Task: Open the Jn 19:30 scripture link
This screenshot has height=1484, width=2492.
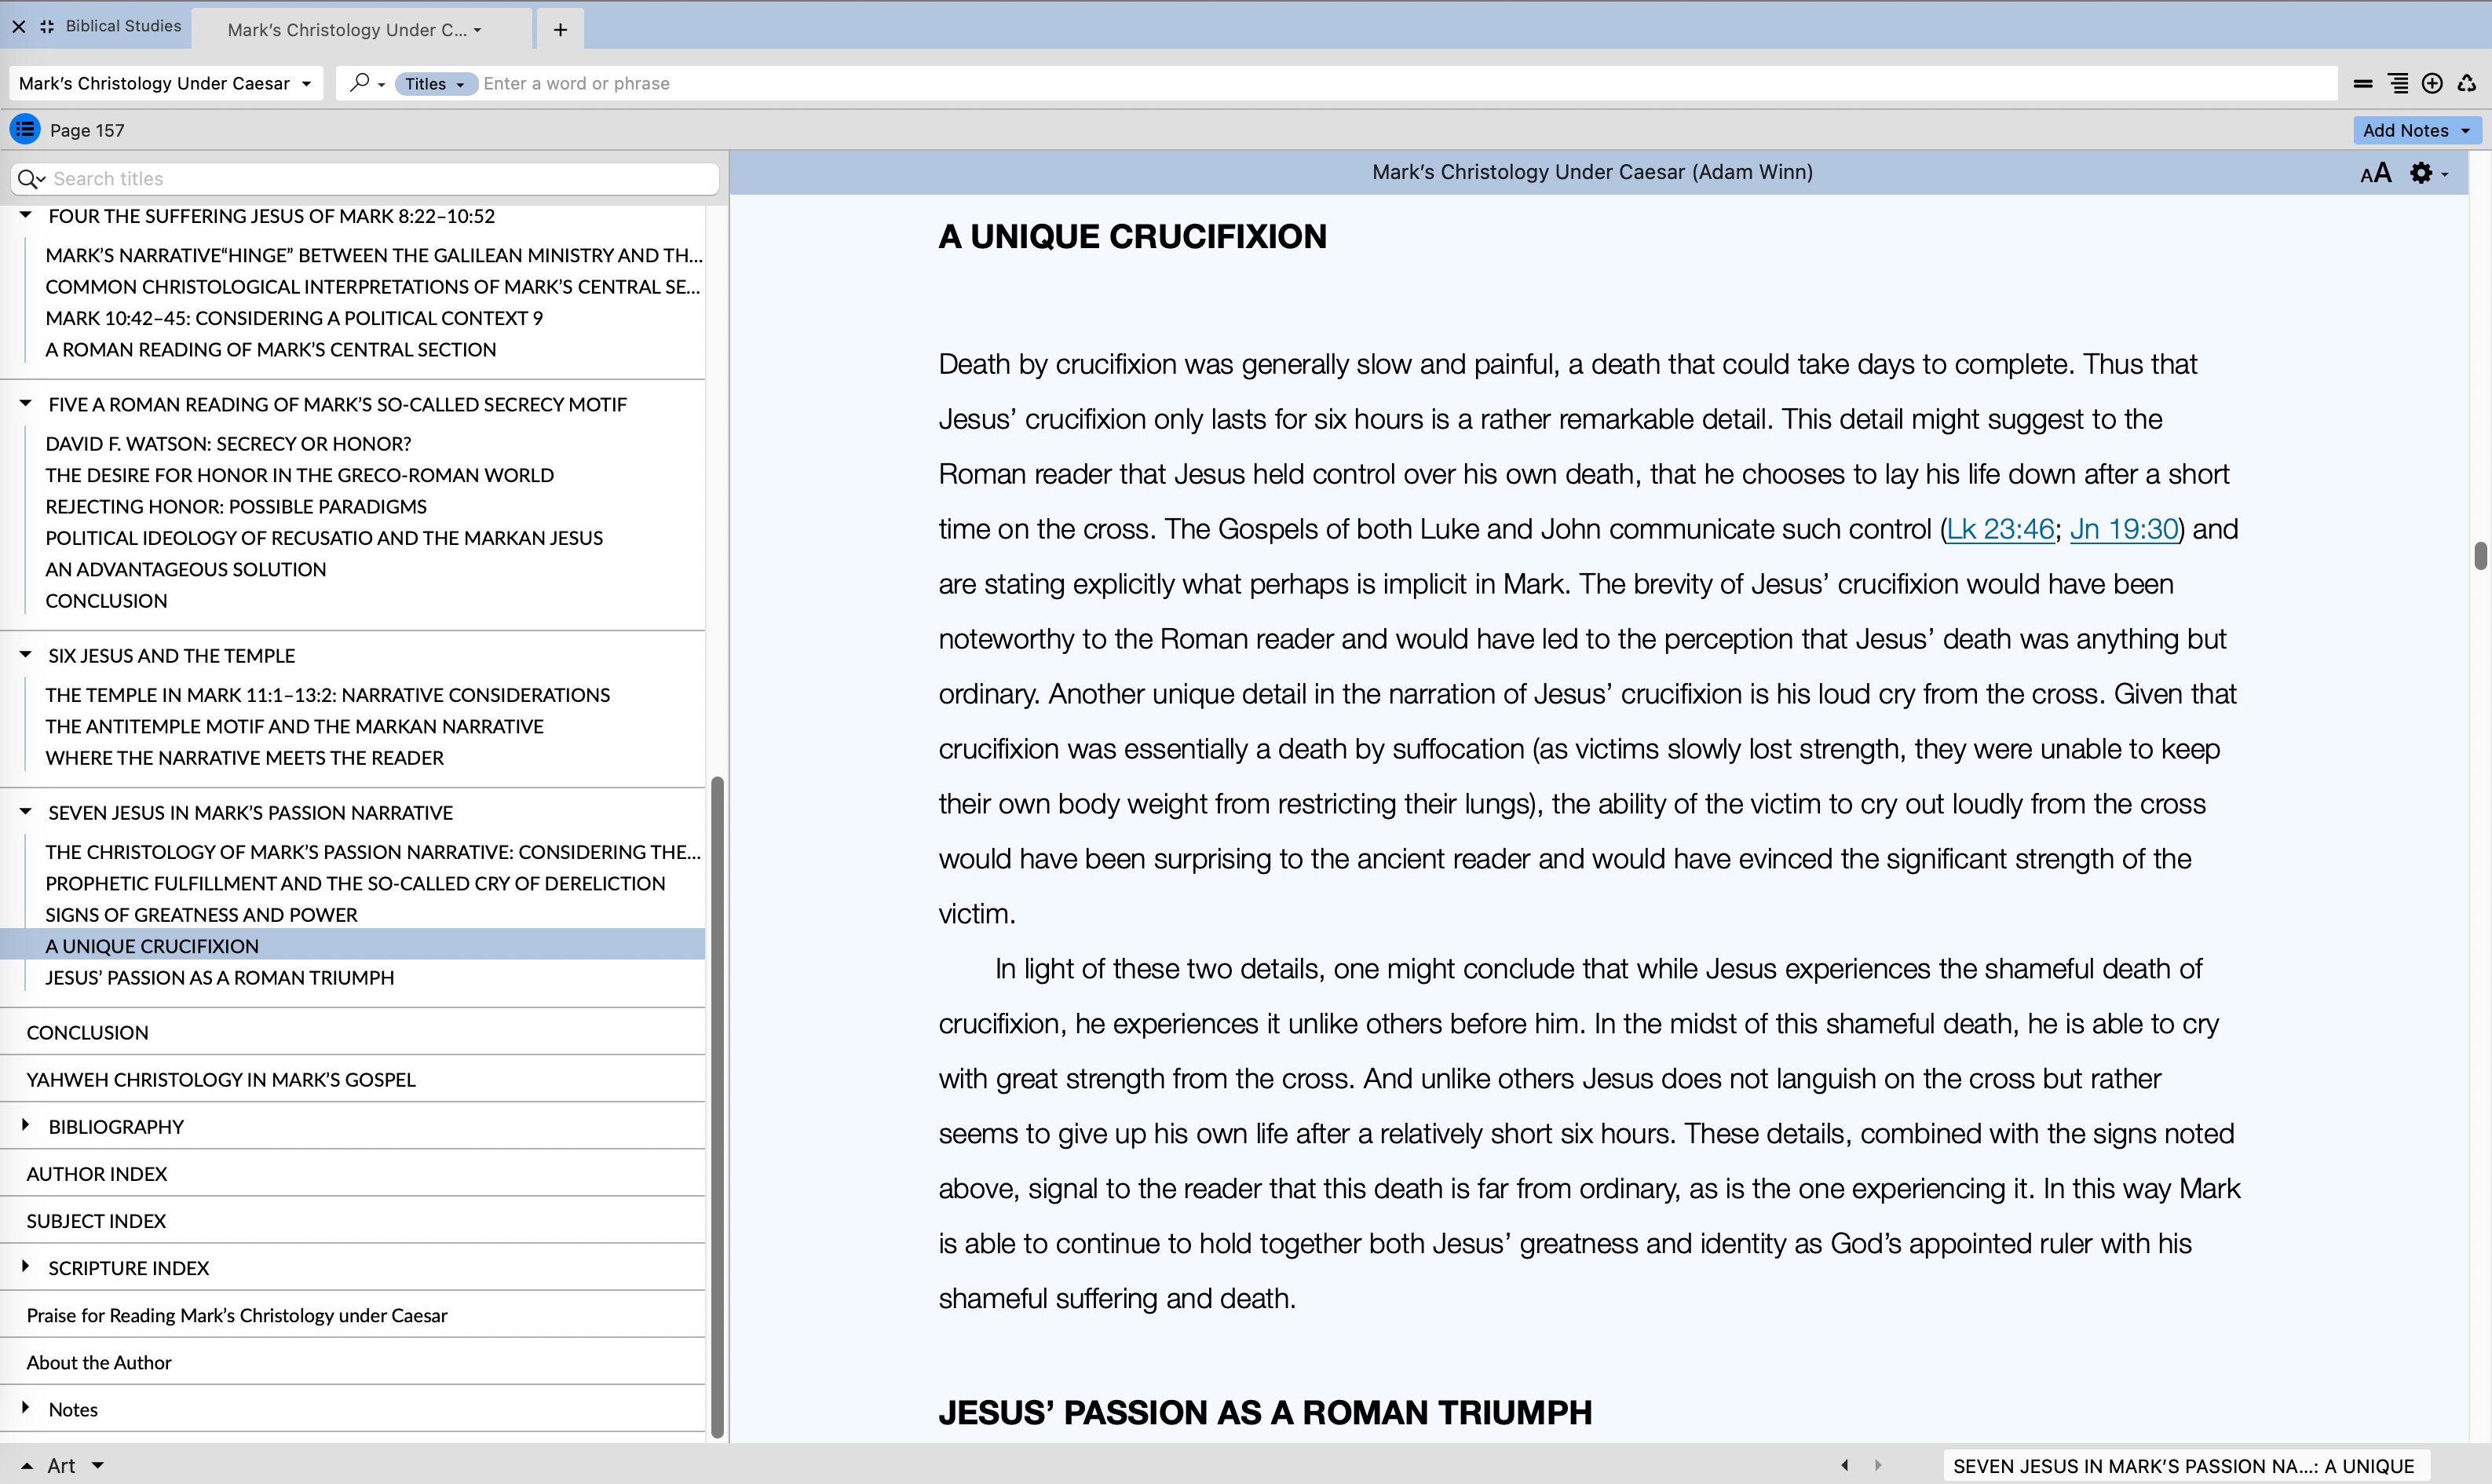Action: point(2123,529)
